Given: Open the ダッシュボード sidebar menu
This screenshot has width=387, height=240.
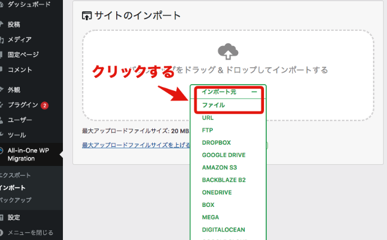Looking at the screenshot, I should pos(29,4).
